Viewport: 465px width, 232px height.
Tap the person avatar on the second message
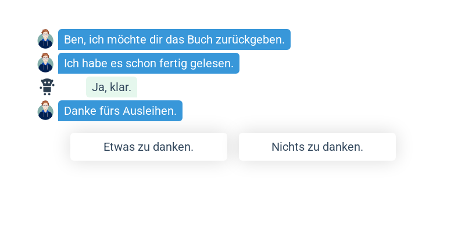coord(45,63)
